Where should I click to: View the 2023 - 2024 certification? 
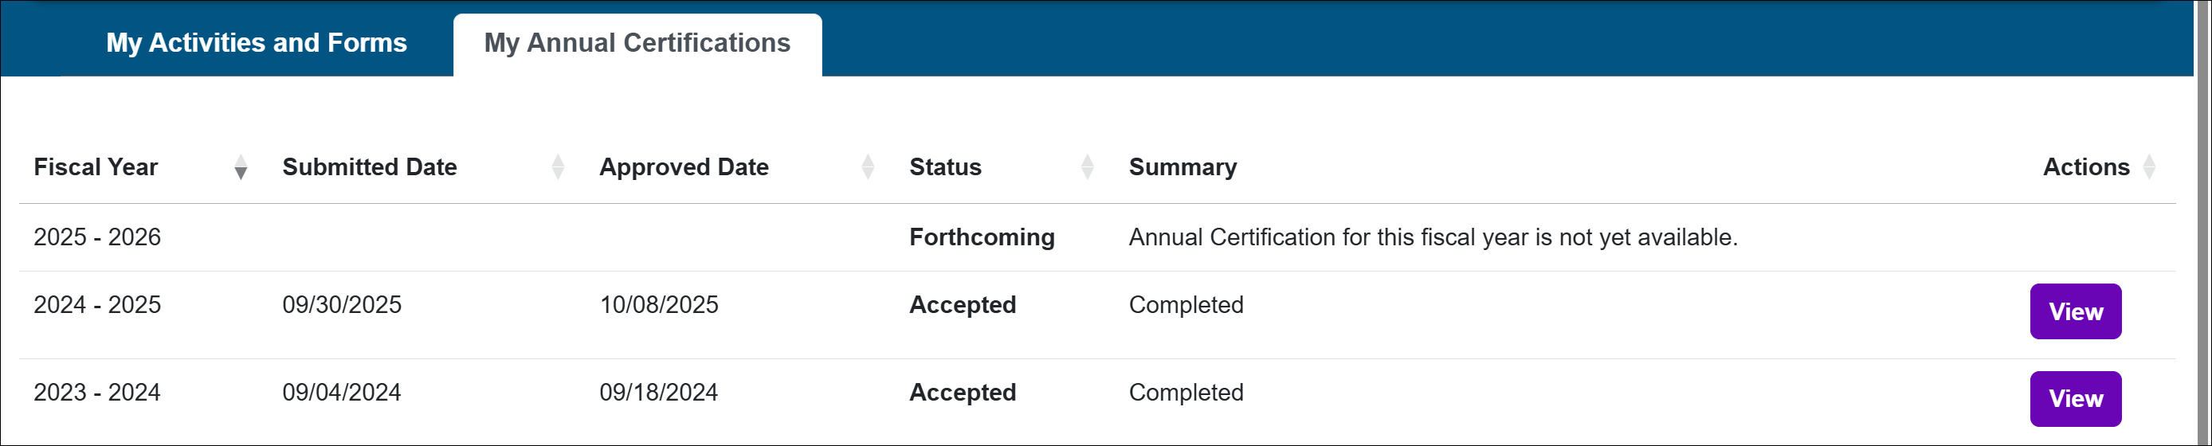(2075, 399)
